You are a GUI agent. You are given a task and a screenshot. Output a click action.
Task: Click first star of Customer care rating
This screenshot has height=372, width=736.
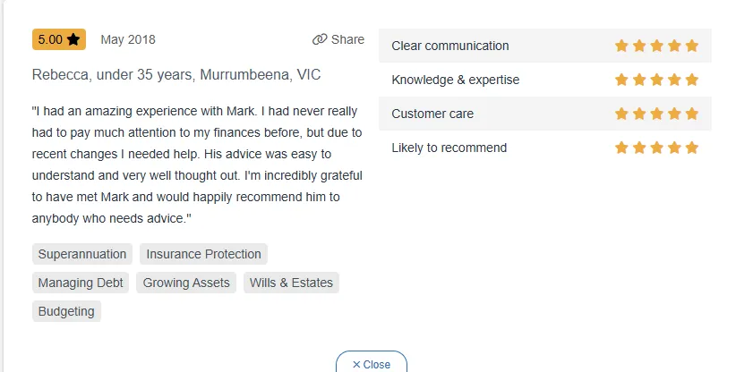tap(621, 114)
